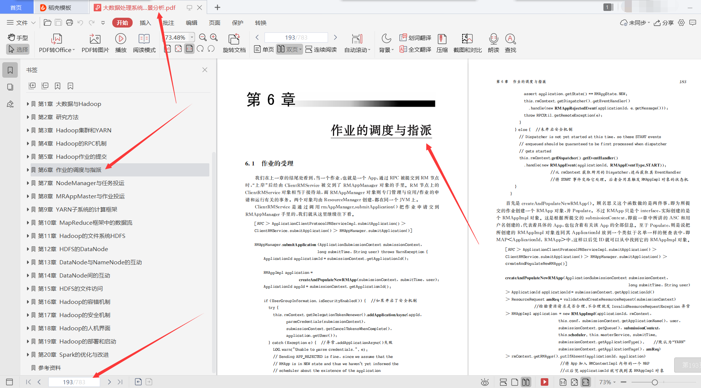This screenshot has width=701, height=388.
Task: Adjust the zoom slider handle
Action: click(655, 382)
